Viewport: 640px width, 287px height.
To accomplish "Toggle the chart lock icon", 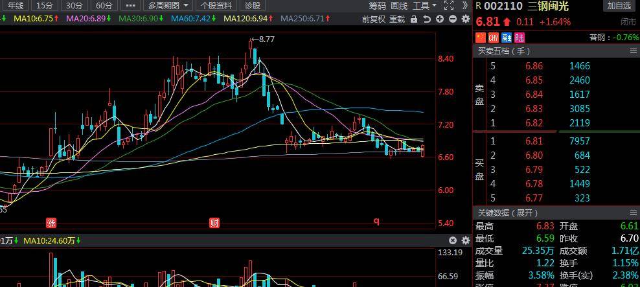I will coord(414,19).
